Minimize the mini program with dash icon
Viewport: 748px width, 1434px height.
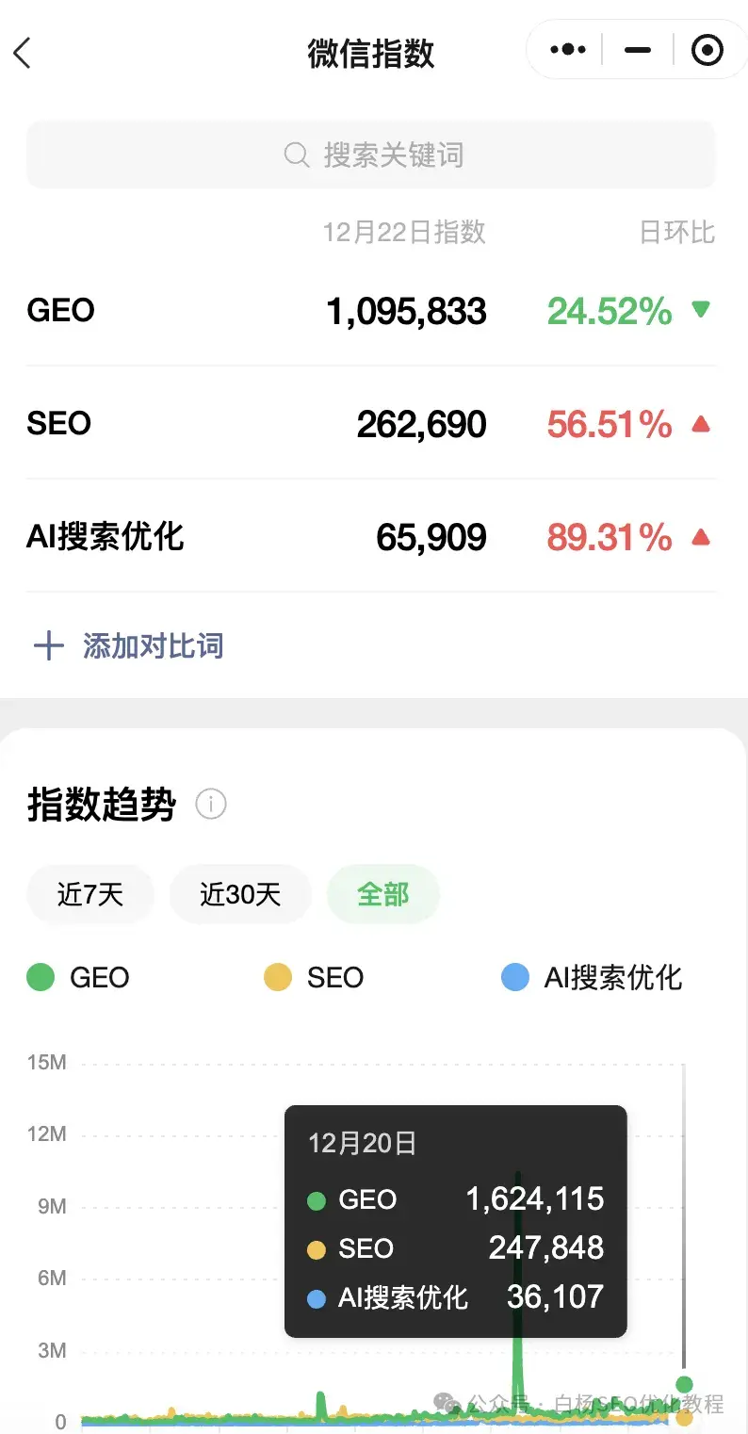pos(638,50)
